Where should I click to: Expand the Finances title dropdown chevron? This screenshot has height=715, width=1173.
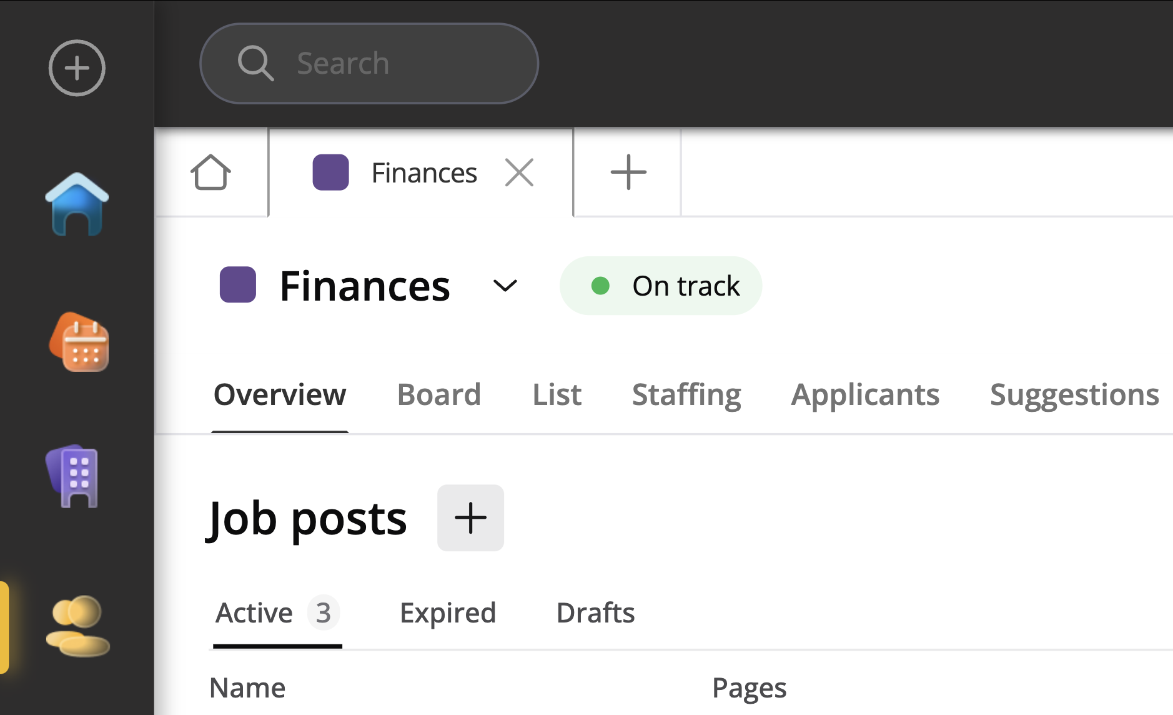point(505,286)
